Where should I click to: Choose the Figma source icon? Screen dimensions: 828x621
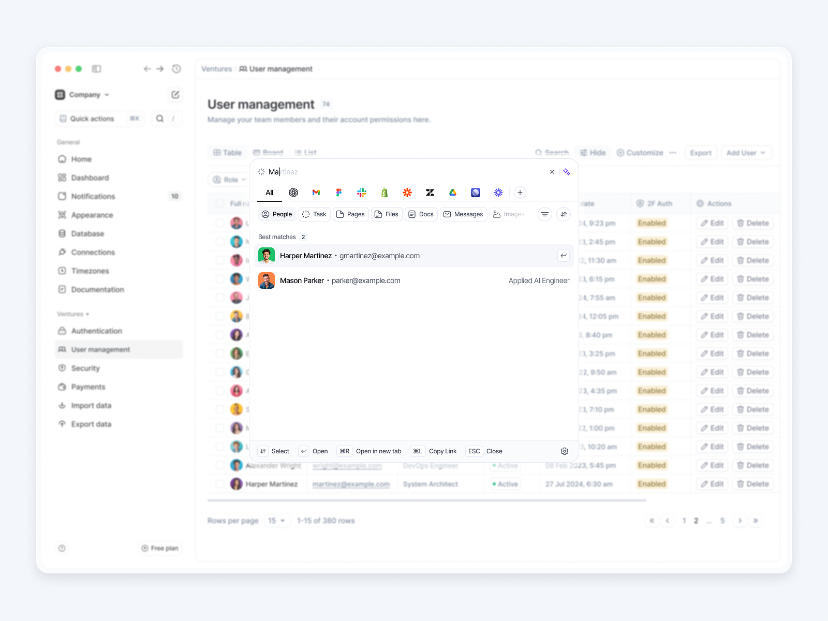pos(339,193)
